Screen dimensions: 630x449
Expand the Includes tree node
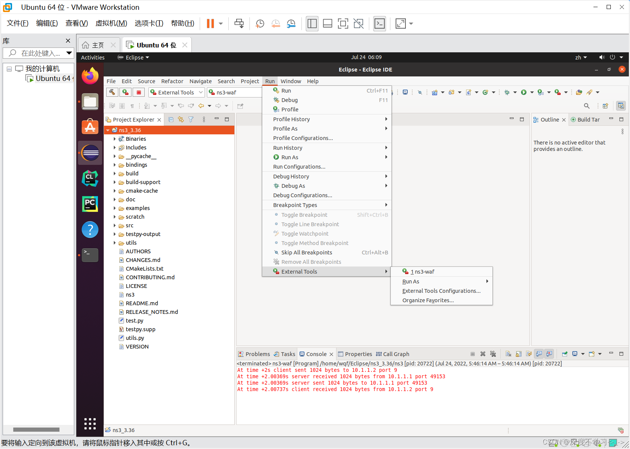115,148
